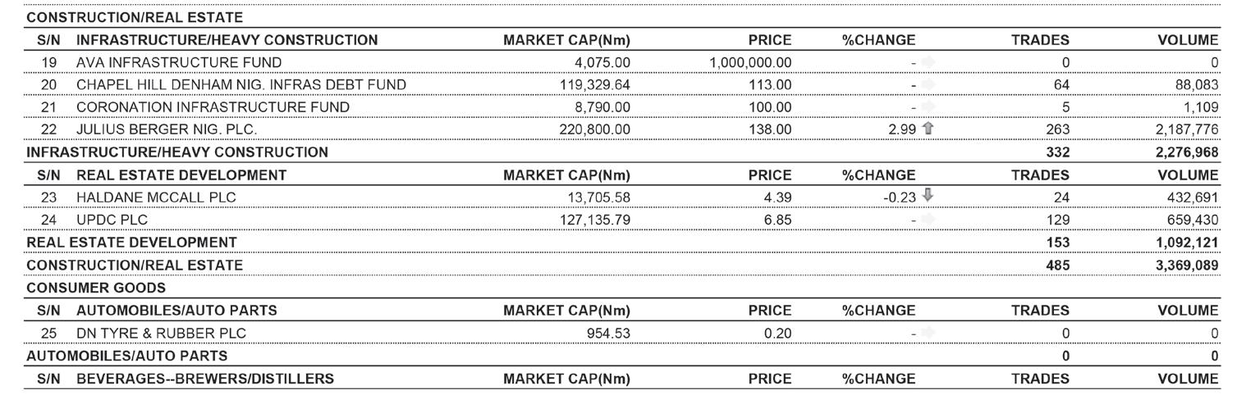Screen dimensions: 1237x413
Task: Click the faint arrow in Coronation Infrastructure Fund row
Action: coord(928,107)
